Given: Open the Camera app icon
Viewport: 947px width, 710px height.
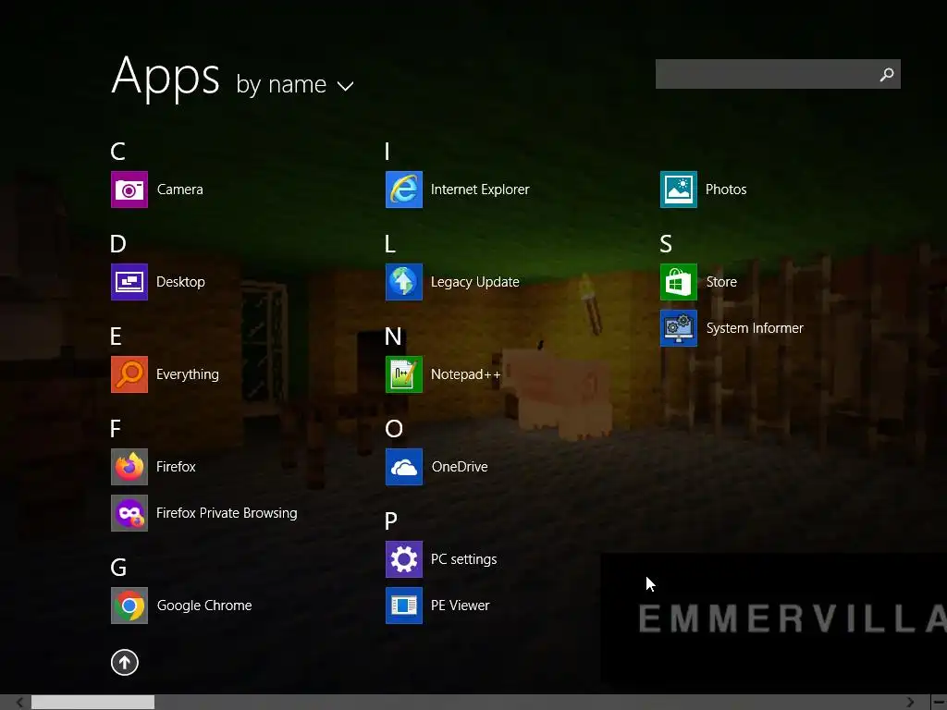Looking at the screenshot, I should pyautogui.click(x=129, y=190).
